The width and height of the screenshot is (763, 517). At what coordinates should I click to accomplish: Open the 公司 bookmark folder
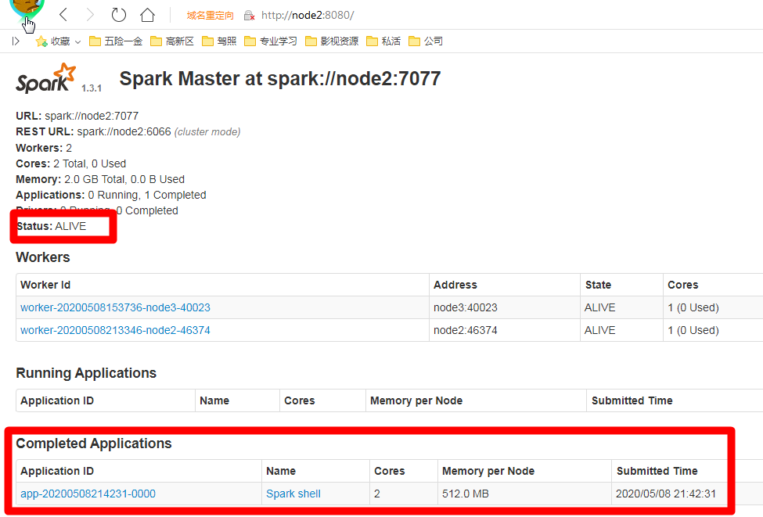click(x=426, y=41)
